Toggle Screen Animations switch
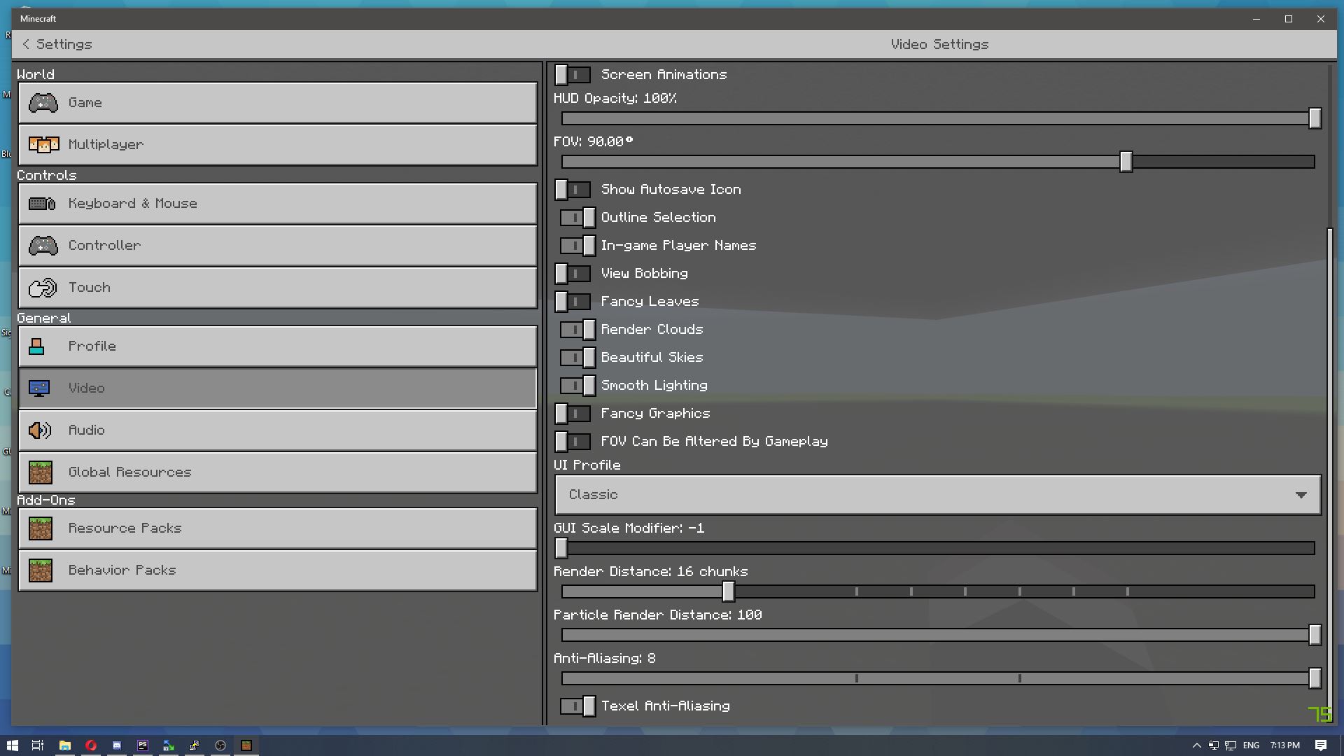1344x756 pixels. [x=573, y=74]
